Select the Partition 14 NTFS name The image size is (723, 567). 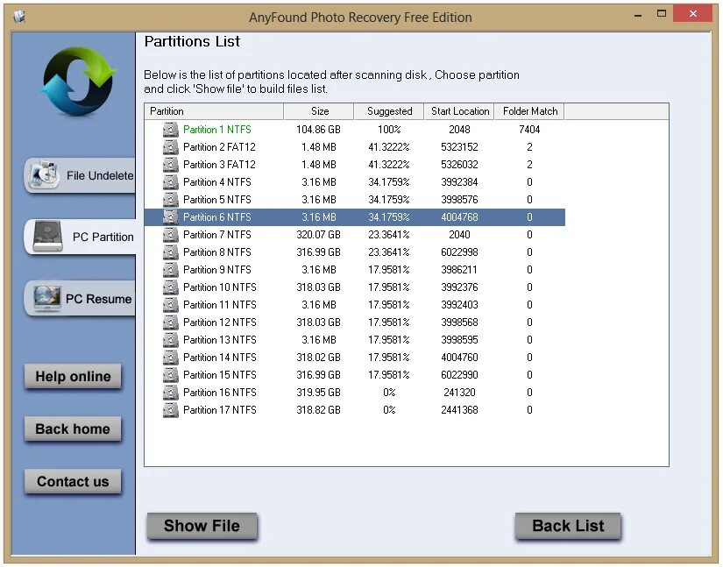[x=220, y=358]
